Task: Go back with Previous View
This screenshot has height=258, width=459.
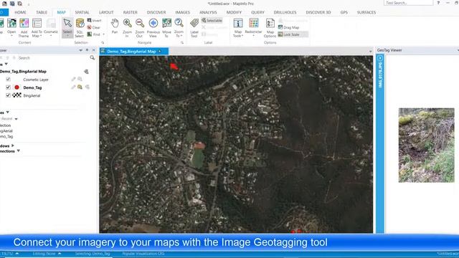Action: tap(153, 27)
